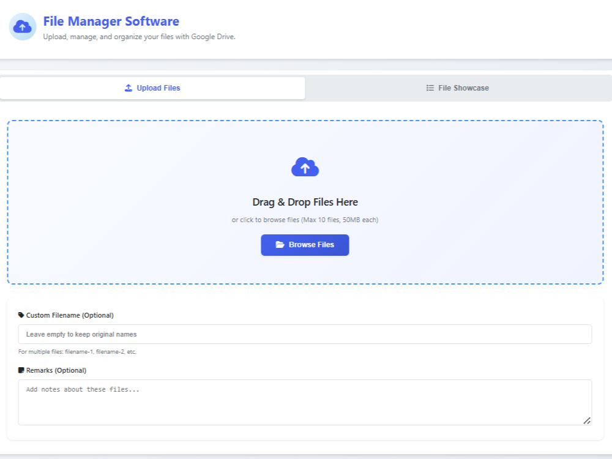
Task: Click the Remarks textarea resize handle
Action: click(587, 420)
